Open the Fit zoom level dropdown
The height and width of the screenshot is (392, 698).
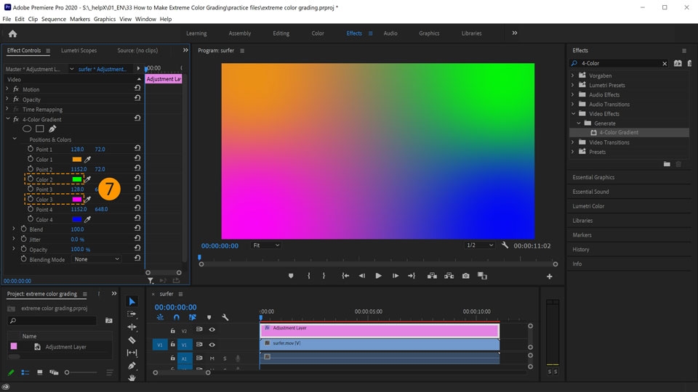(265, 245)
